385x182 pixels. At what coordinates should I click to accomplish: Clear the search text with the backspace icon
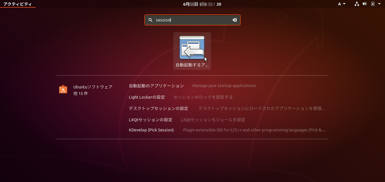click(x=235, y=20)
